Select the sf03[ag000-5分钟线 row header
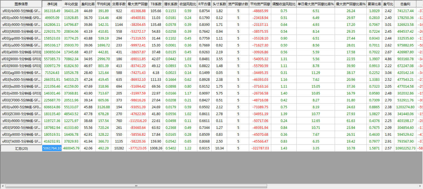The image size is (423, 189). click(21, 73)
